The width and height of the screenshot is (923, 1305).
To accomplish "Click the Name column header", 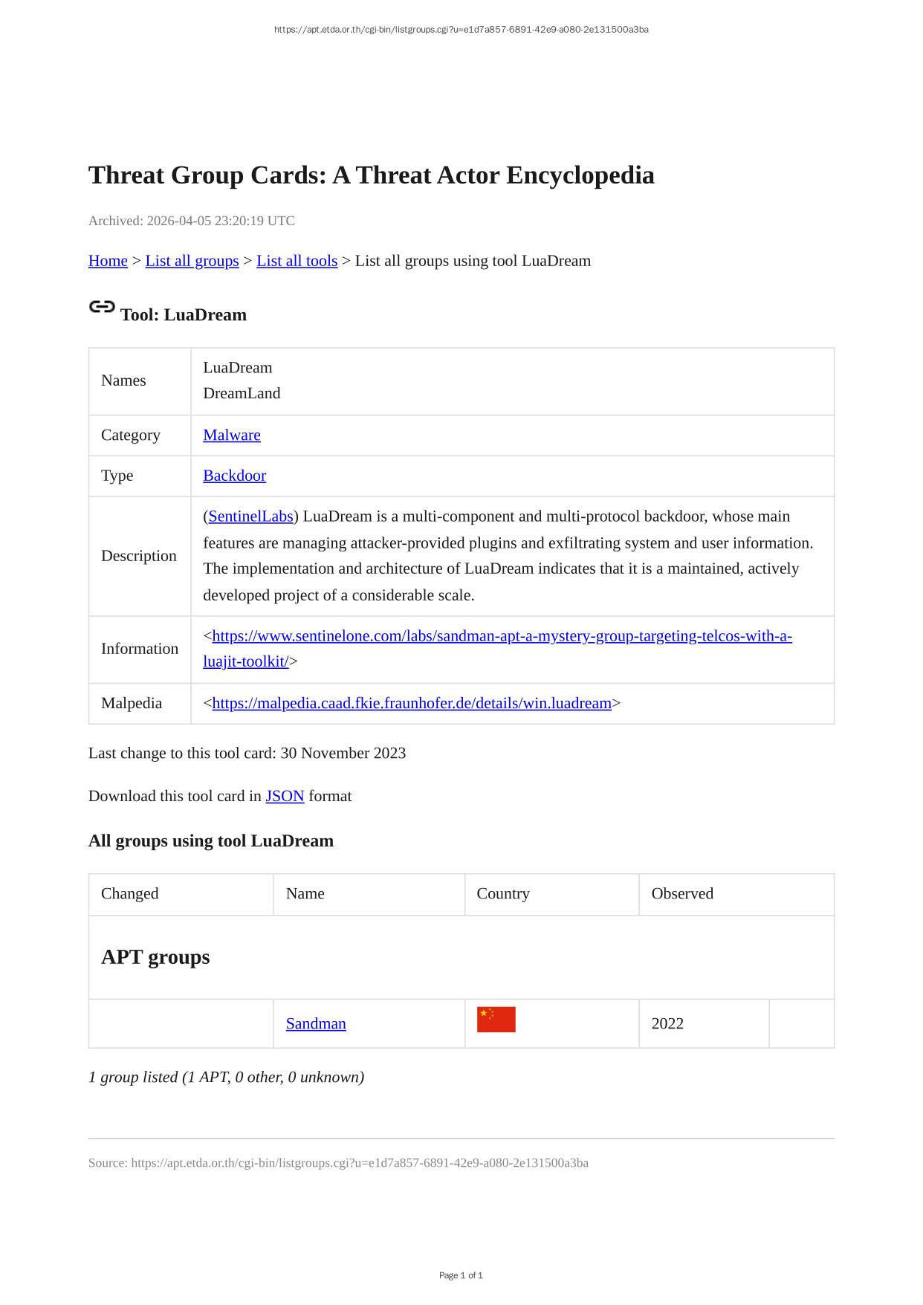I will 305,893.
